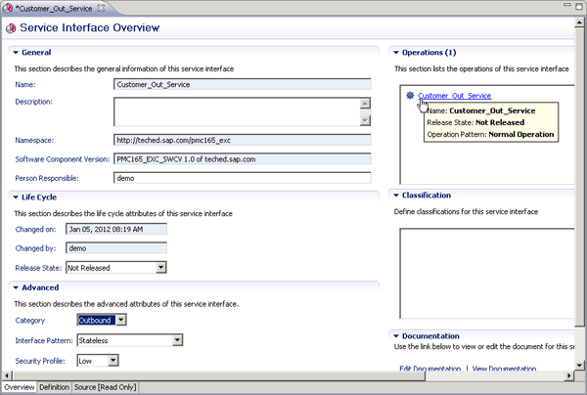
Task: Click the Classification heading text
Action: 427,196
